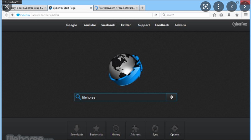This screenshot has width=251, height=140.
Task: Open the three-dot more options overlay
Action: 219,7
